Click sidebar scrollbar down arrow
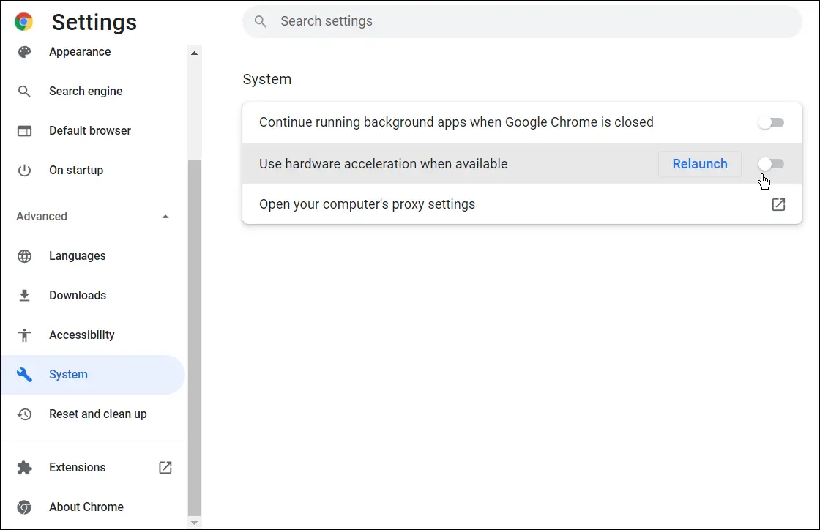820x530 pixels. click(194, 523)
